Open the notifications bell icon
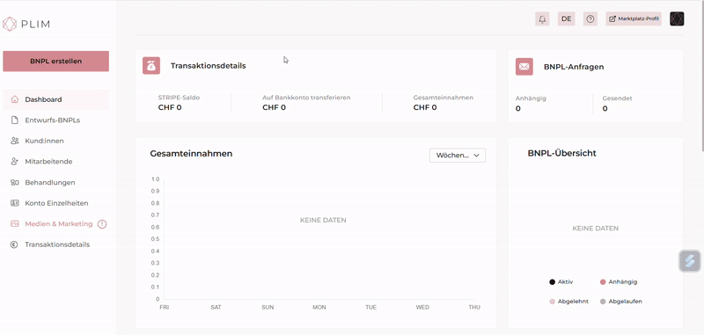Viewport: 704px width, 335px height. pos(542,18)
